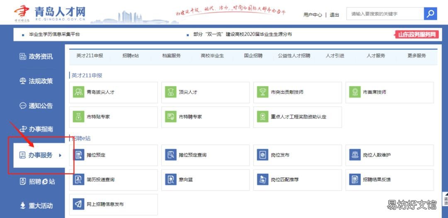Open the 岗位发布 service text
Image resolution: width=448 pixels, height=218 pixels.
[x=280, y=155]
